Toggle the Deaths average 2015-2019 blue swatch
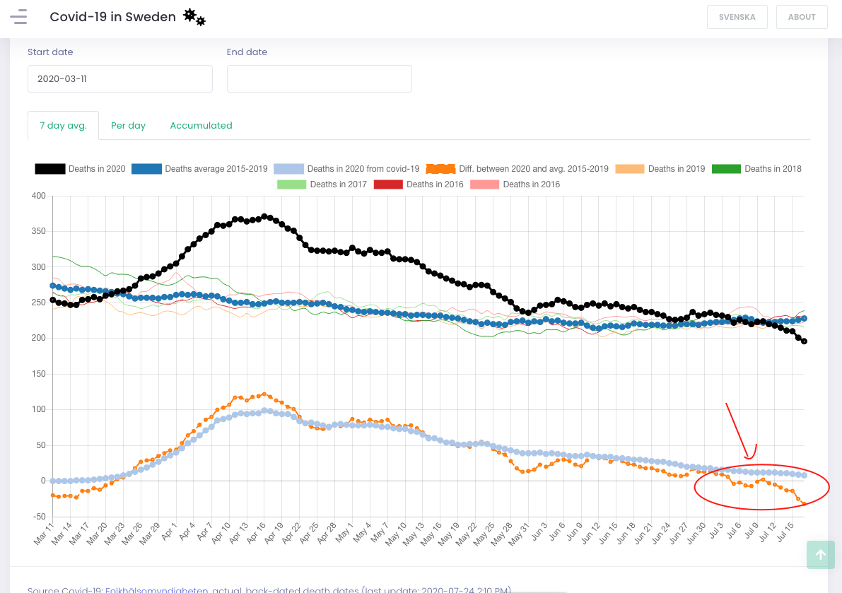The height and width of the screenshot is (593, 842). pyautogui.click(x=146, y=169)
